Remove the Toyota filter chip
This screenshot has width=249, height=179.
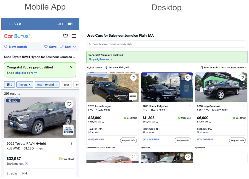coord(30,85)
